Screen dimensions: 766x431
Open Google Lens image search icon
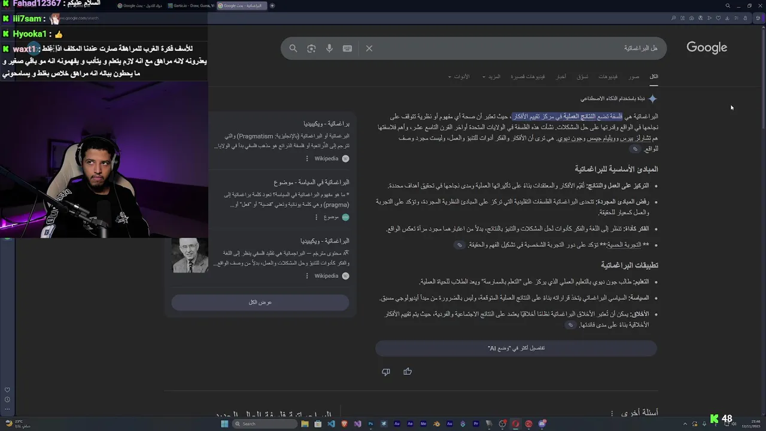tap(311, 48)
